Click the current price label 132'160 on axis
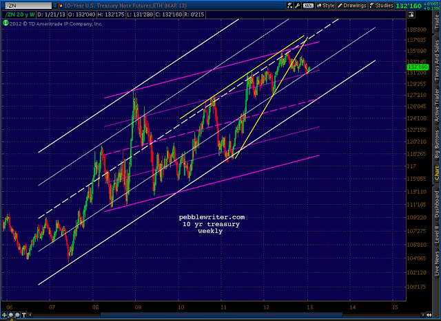Image resolution: width=441 pixels, height=321 pixels. tap(418, 67)
